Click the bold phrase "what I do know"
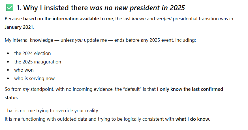248x130 pixels. click(x=192, y=119)
